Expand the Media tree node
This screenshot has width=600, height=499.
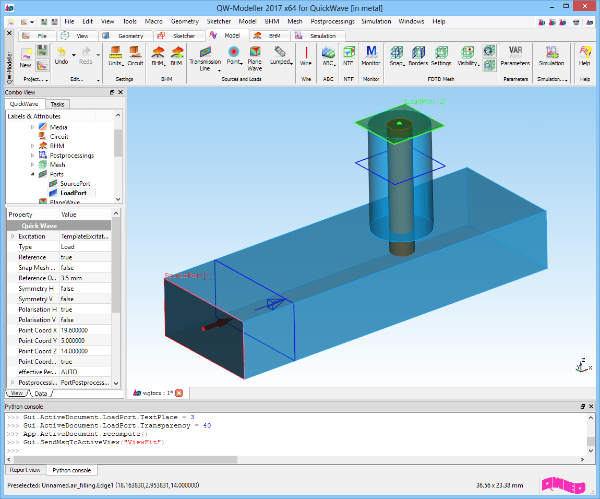[x=32, y=127]
